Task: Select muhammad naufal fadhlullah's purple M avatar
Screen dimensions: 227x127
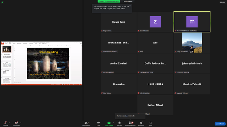Action: [x=192, y=22]
